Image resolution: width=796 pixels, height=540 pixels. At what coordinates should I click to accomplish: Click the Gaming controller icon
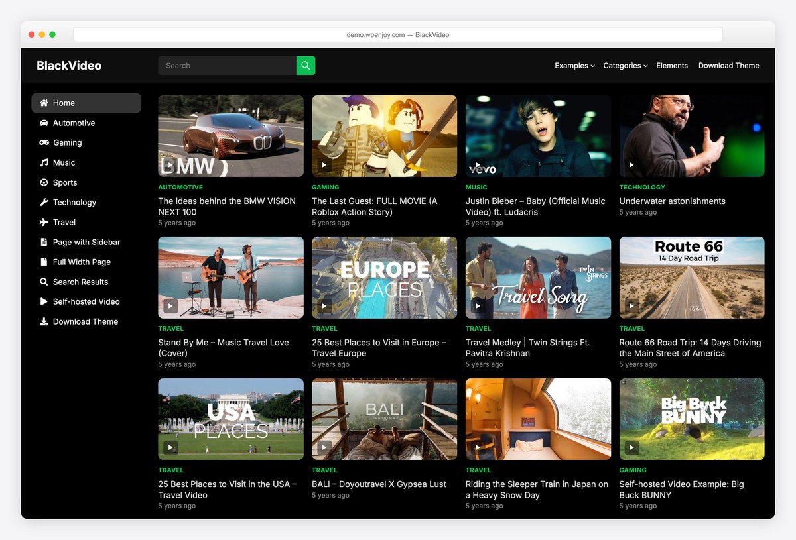tap(44, 142)
